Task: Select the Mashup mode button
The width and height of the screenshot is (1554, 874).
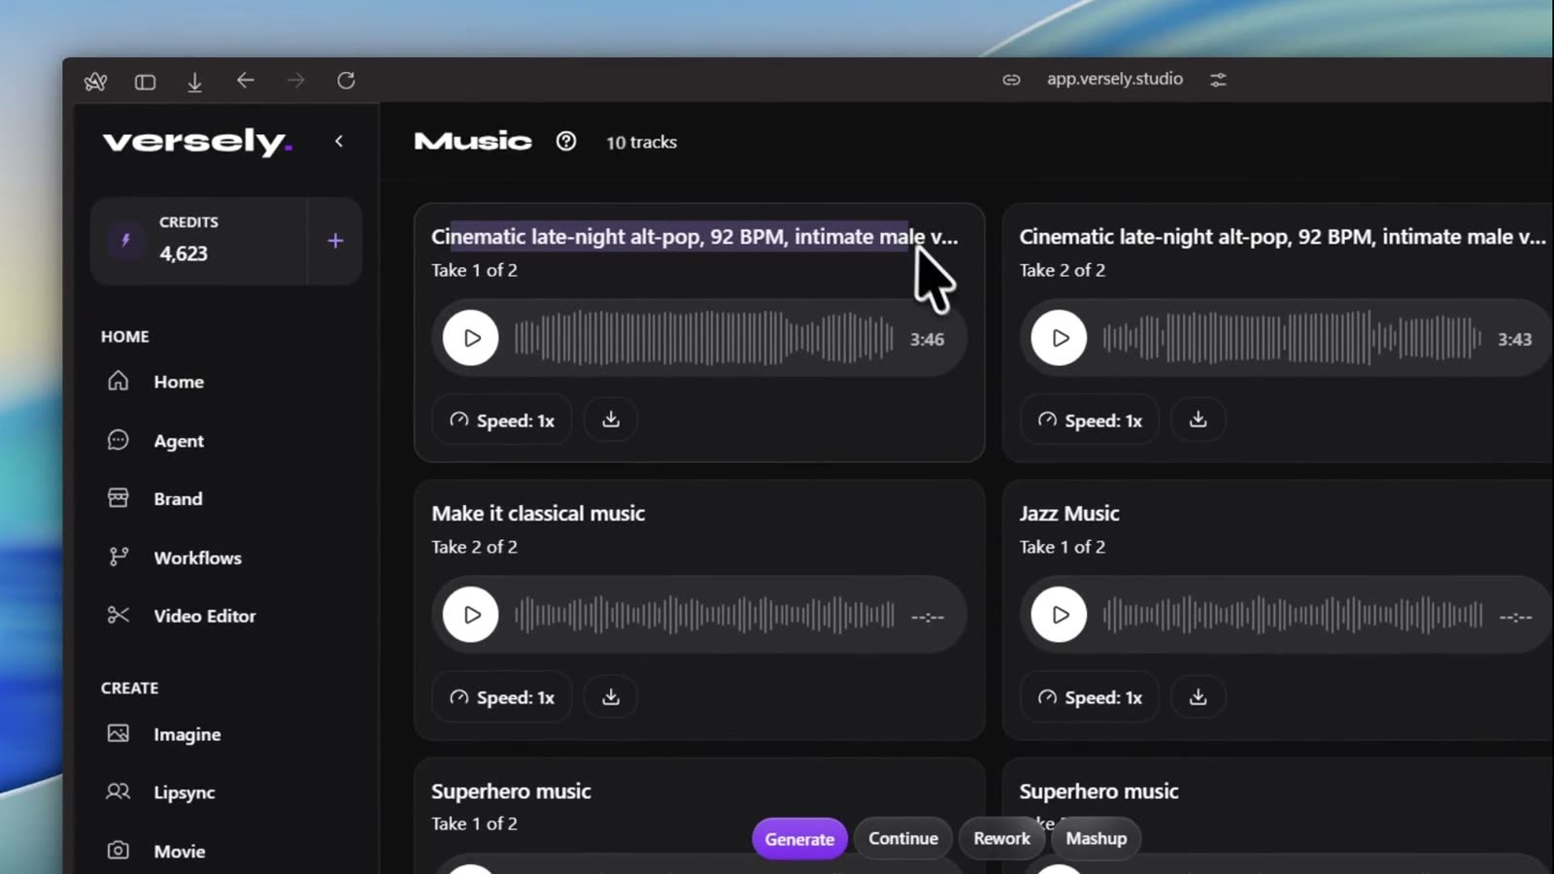Action: click(1097, 838)
